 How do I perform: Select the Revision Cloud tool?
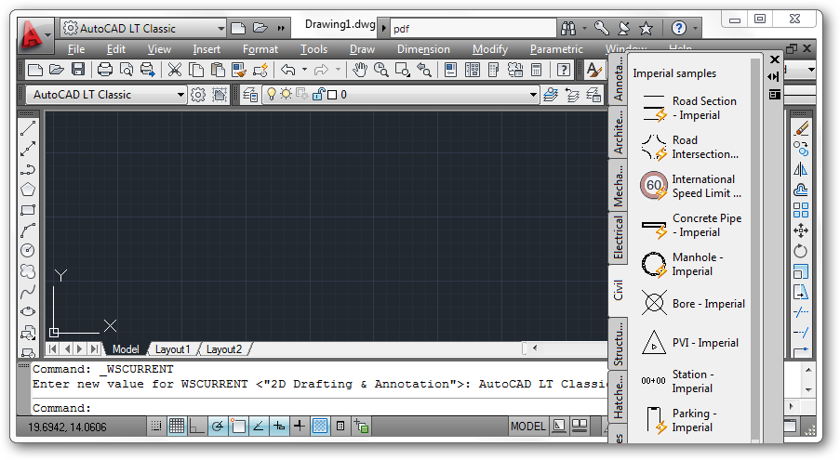pos(28,271)
